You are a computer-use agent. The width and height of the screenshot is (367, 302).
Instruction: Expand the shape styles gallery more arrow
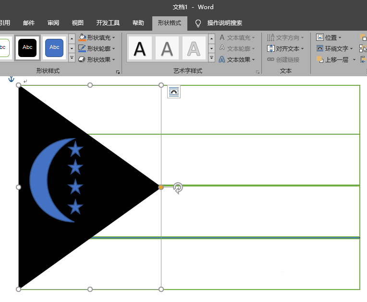pos(72,58)
